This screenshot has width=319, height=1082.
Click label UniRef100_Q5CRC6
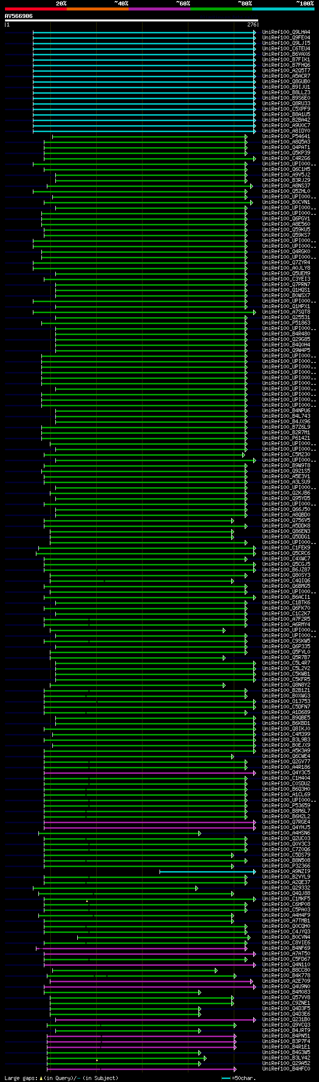click(286, 553)
